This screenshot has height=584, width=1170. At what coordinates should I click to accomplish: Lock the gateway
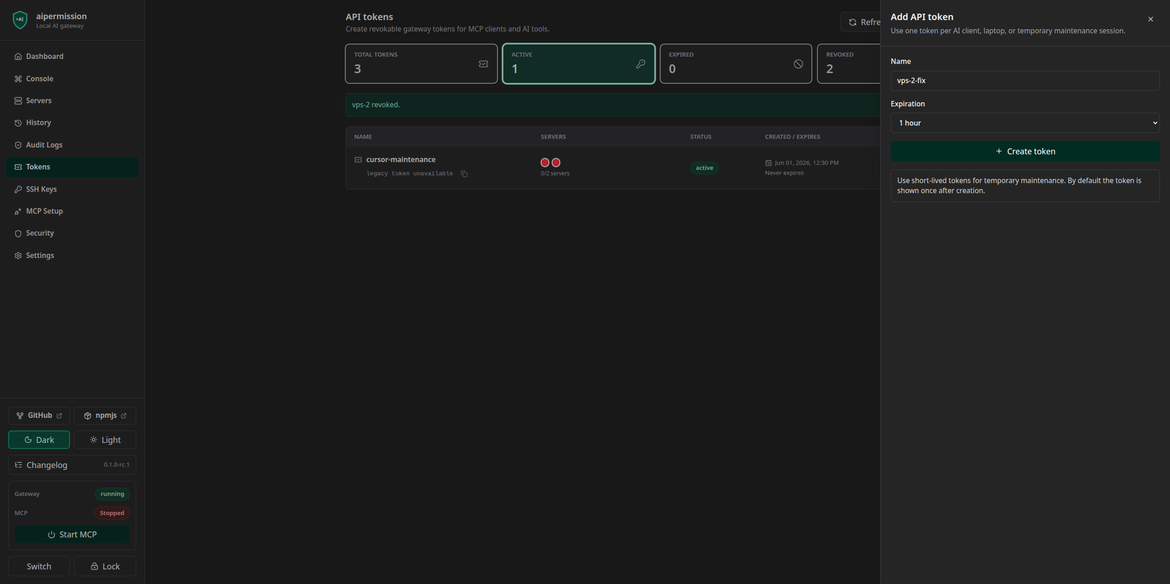click(x=105, y=566)
